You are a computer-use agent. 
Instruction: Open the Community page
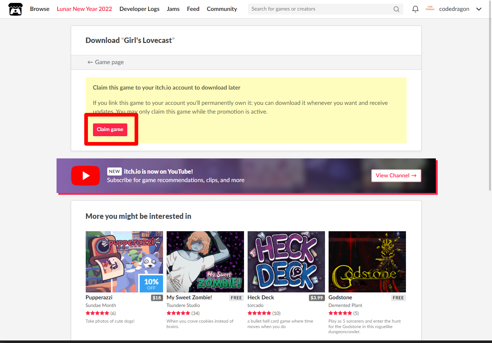pyautogui.click(x=222, y=9)
